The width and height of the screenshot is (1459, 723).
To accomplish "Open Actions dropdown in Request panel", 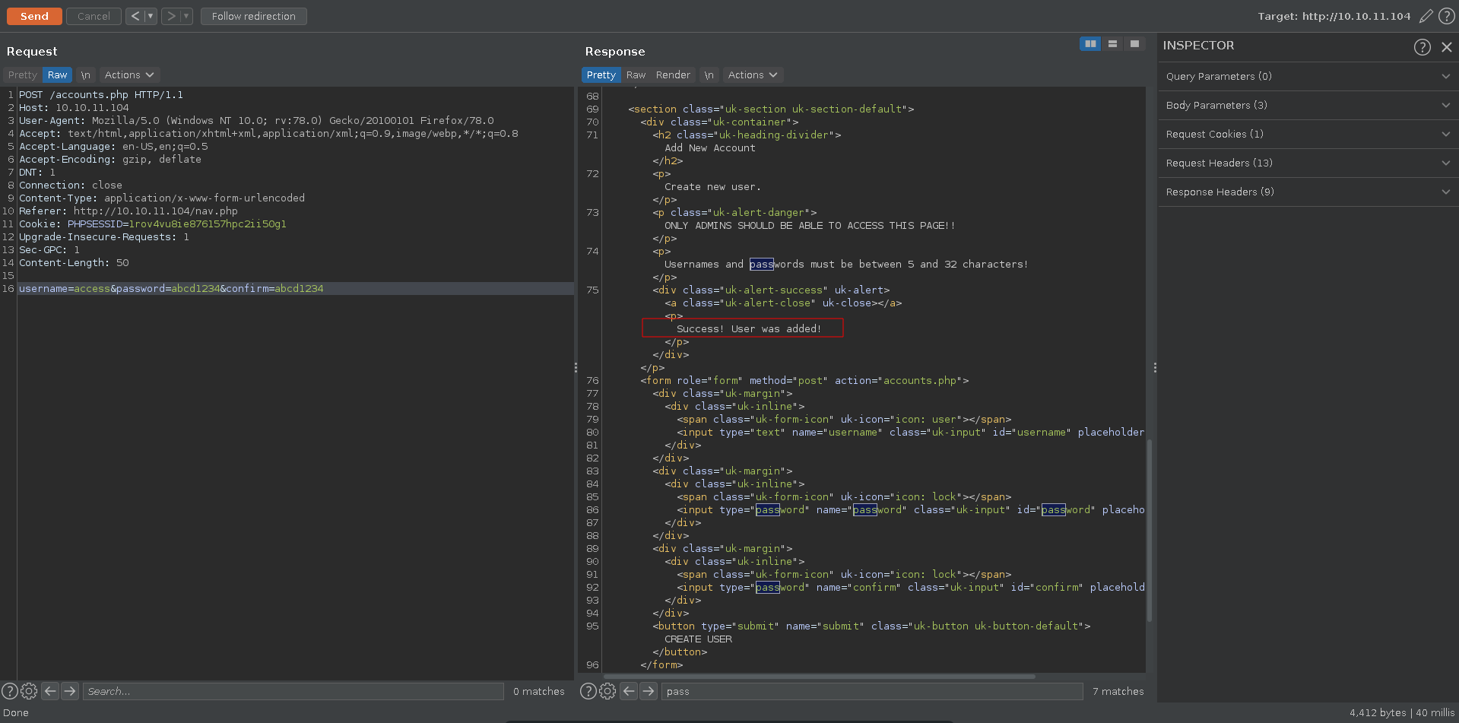I will click(128, 75).
